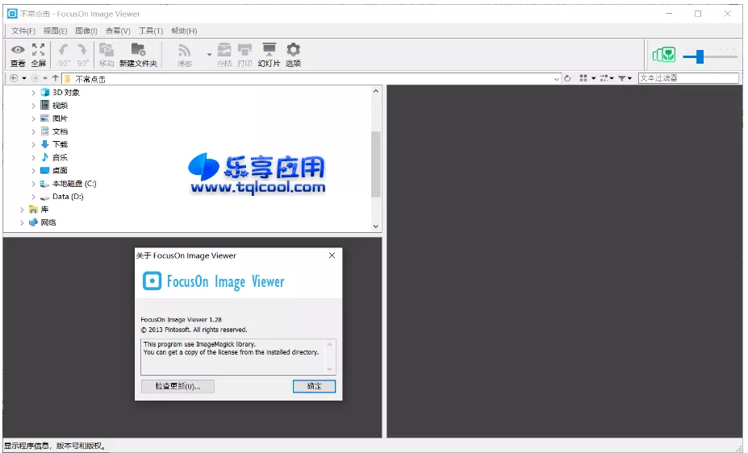Image resolution: width=748 pixels, height=453 pixels.
Task: Click the 打印 printer icon
Action: tap(244, 49)
